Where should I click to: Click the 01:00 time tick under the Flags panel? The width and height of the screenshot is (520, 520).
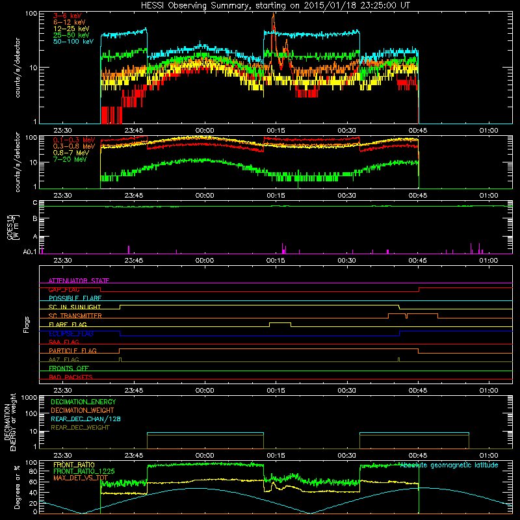(x=489, y=391)
